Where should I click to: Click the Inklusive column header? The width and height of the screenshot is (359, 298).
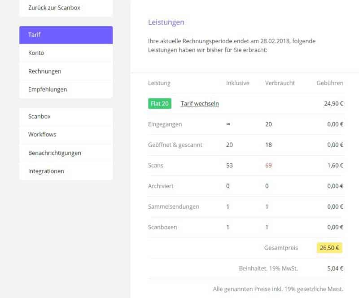[x=237, y=83]
